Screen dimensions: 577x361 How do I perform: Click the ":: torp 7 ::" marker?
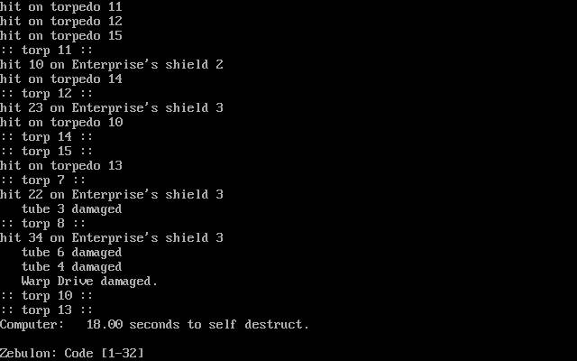tap(42, 180)
